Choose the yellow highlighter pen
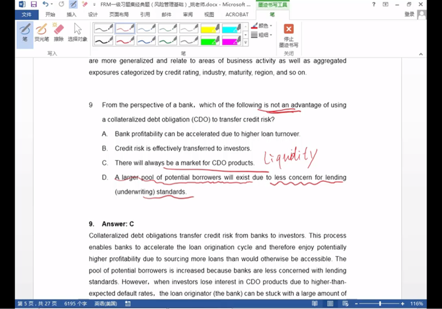This screenshot has height=309, width=442. click(210, 28)
